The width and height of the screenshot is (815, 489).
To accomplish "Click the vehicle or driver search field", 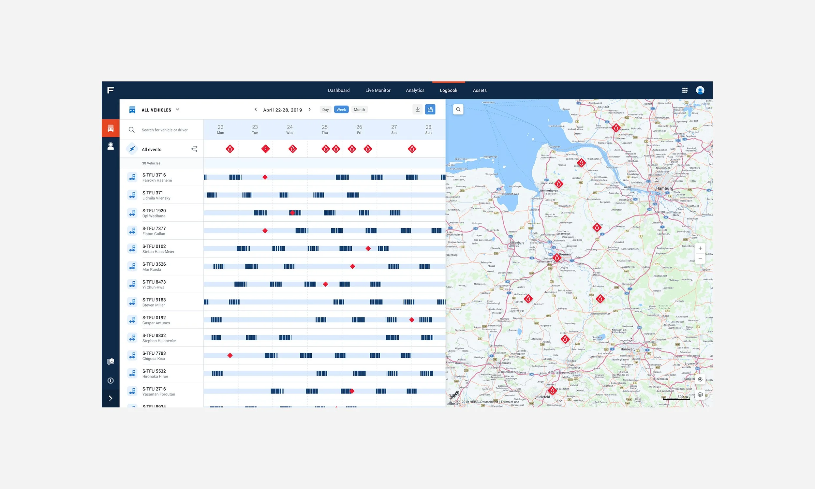I will (x=165, y=130).
